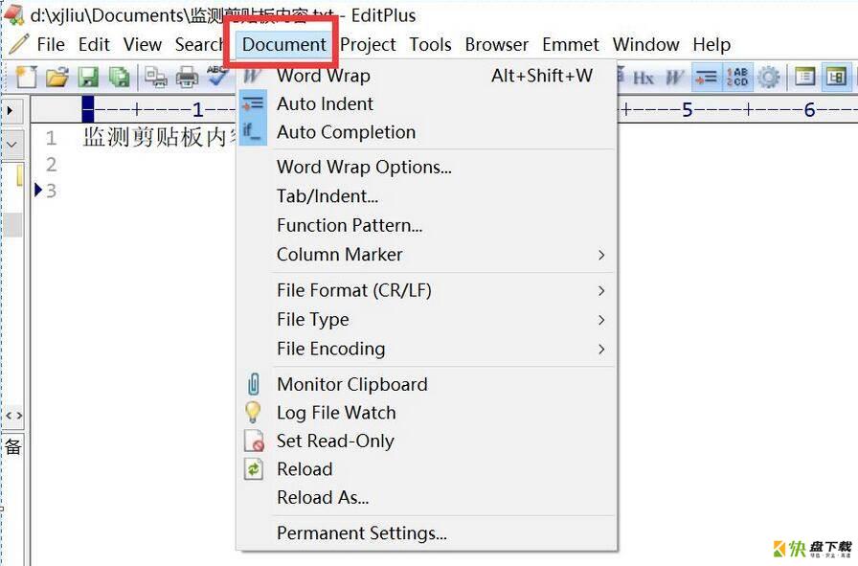Enable Monitor Clipboard
Viewport: 858px width, 566px height.
point(427,384)
